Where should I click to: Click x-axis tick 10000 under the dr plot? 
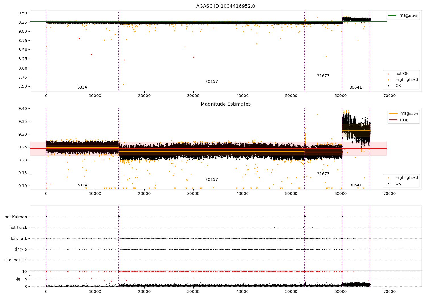[x=95, y=292]
